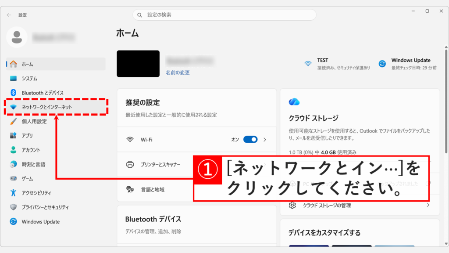Click the search magnifier icon

pos(140,15)
